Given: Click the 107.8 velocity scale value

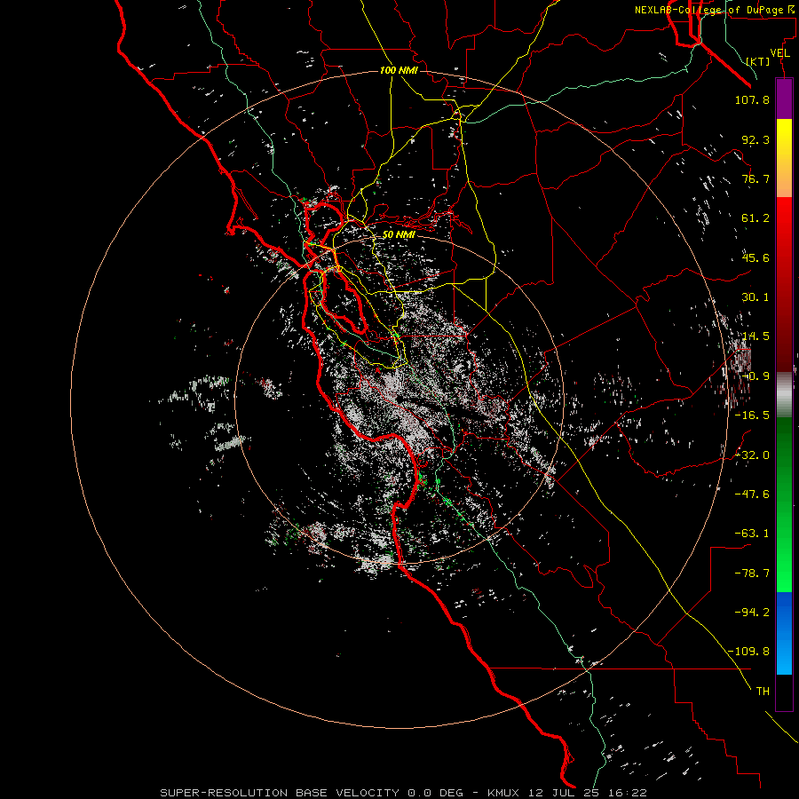Looking at the screenshot, I should coord(752,99).
